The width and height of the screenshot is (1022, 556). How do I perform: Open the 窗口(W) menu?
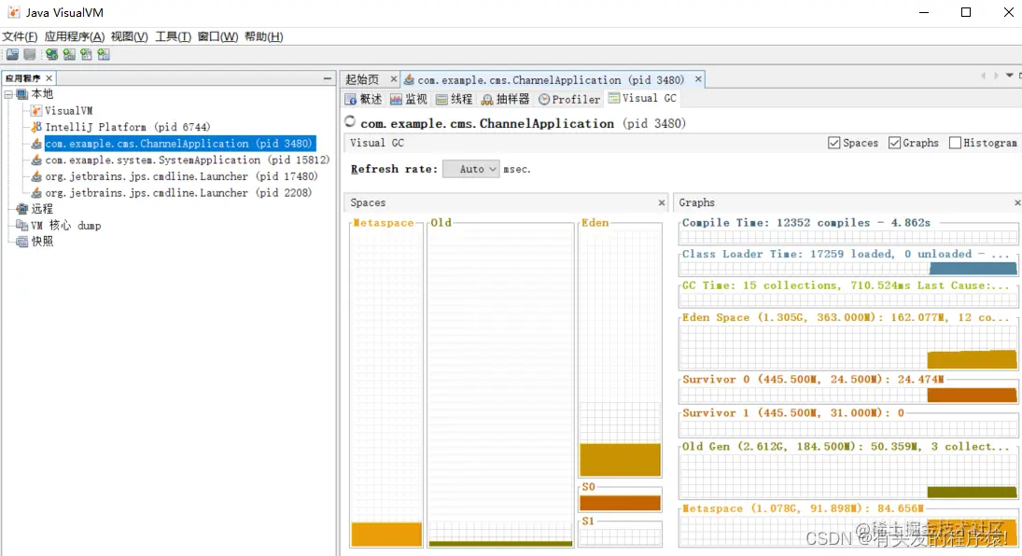pos(217,36)
